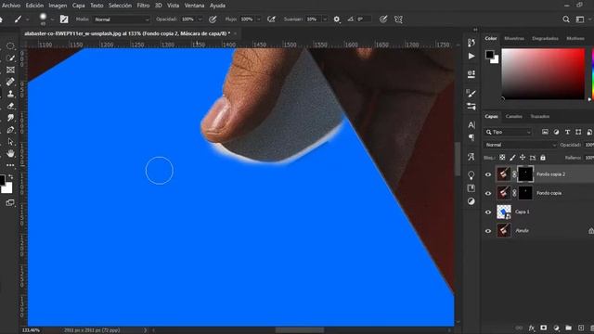
Task: Pick the Clone Stamp tool
Action: [10, 94]
